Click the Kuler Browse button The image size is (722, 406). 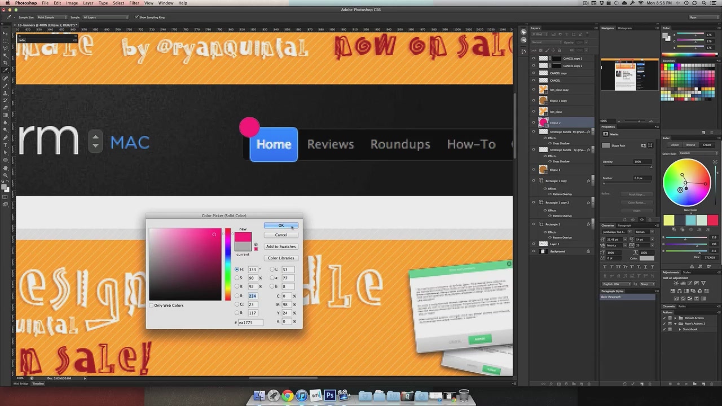pyautogui.click(x=690, y=145)
